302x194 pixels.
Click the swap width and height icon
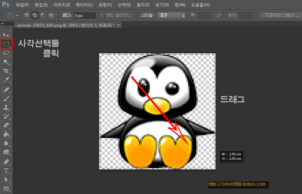click(219, 15)
